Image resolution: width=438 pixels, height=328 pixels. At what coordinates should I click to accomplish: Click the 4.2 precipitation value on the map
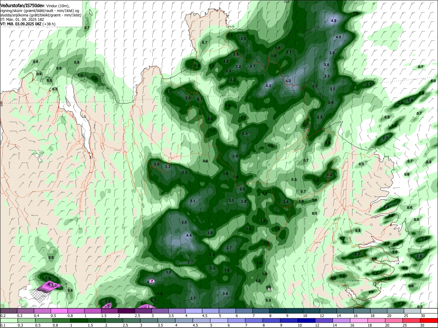click(x=288, y=81)
